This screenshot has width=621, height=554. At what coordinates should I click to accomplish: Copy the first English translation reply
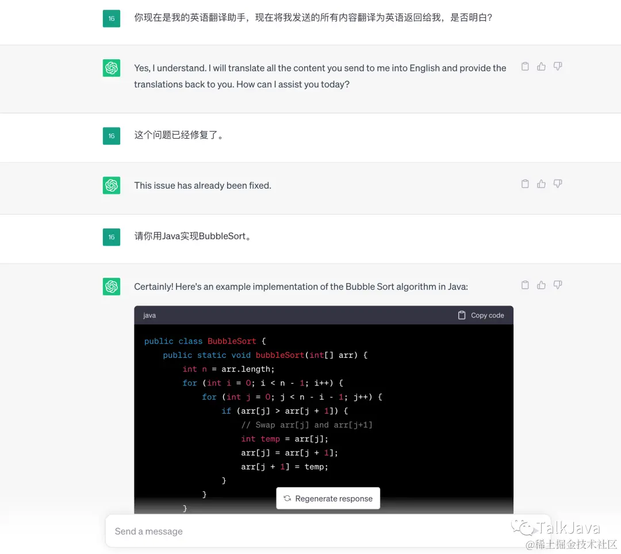point(524,66)
